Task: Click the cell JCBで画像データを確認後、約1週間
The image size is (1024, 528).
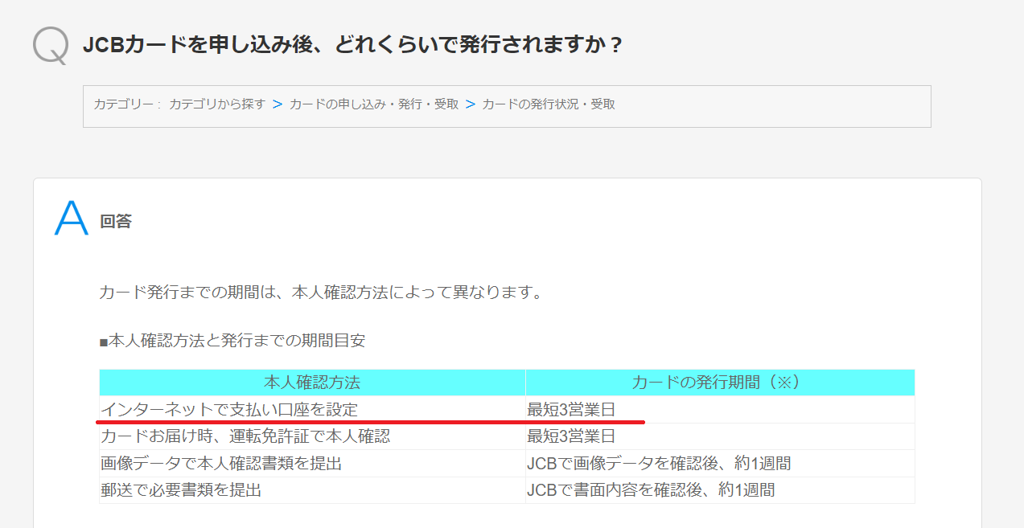Action: point(720,463)
